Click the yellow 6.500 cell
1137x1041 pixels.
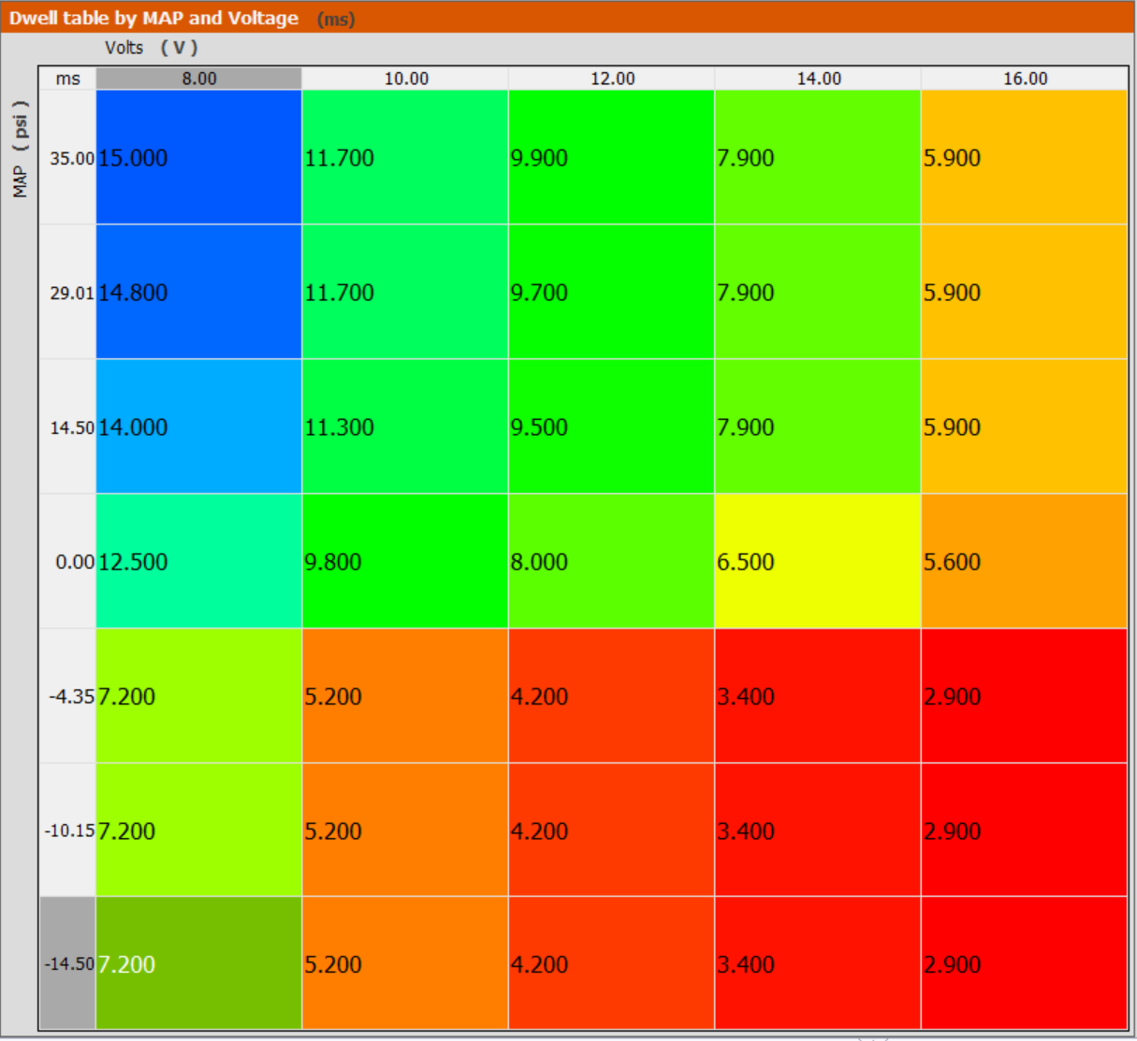point(818,561)
